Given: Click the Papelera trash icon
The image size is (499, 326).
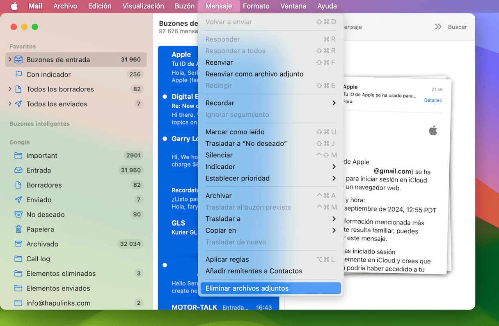Looking at the screenshot, I should tap(18, 229).
